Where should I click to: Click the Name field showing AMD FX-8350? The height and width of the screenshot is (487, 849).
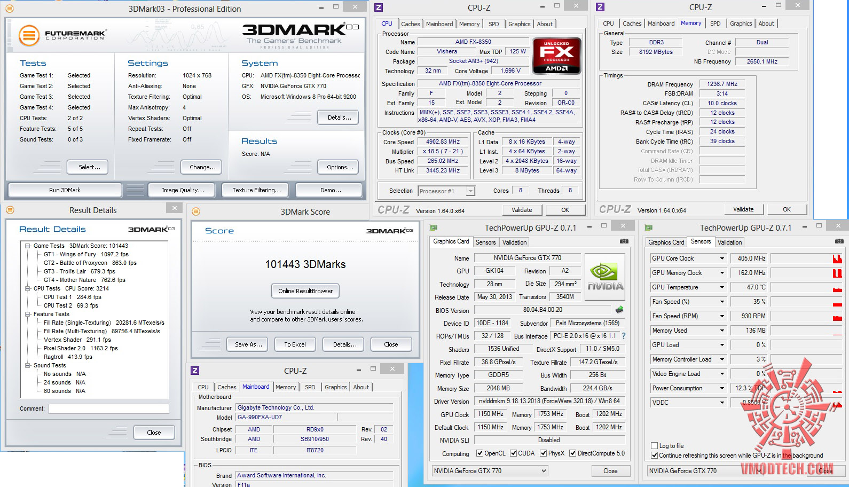tap(473, 42)
